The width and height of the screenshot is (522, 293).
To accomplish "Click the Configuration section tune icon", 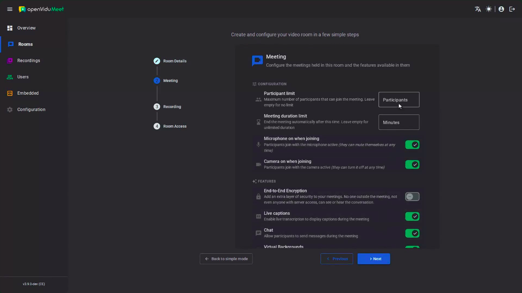I will tap(255, 84).
